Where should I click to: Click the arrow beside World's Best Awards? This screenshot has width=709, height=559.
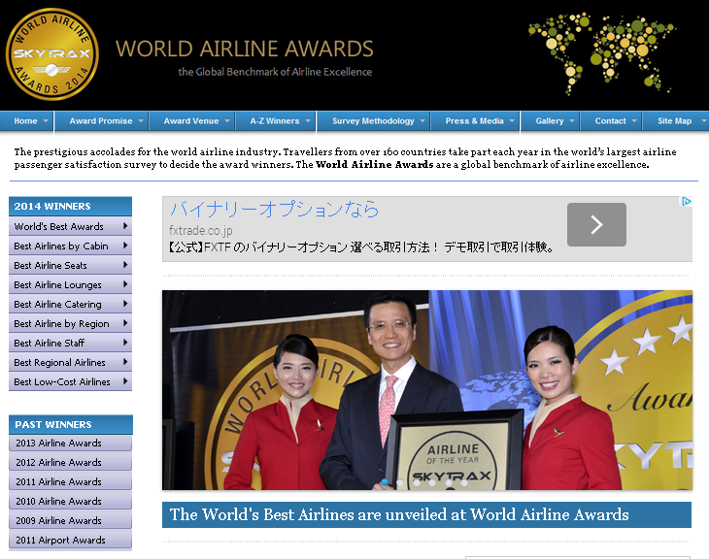125,226
